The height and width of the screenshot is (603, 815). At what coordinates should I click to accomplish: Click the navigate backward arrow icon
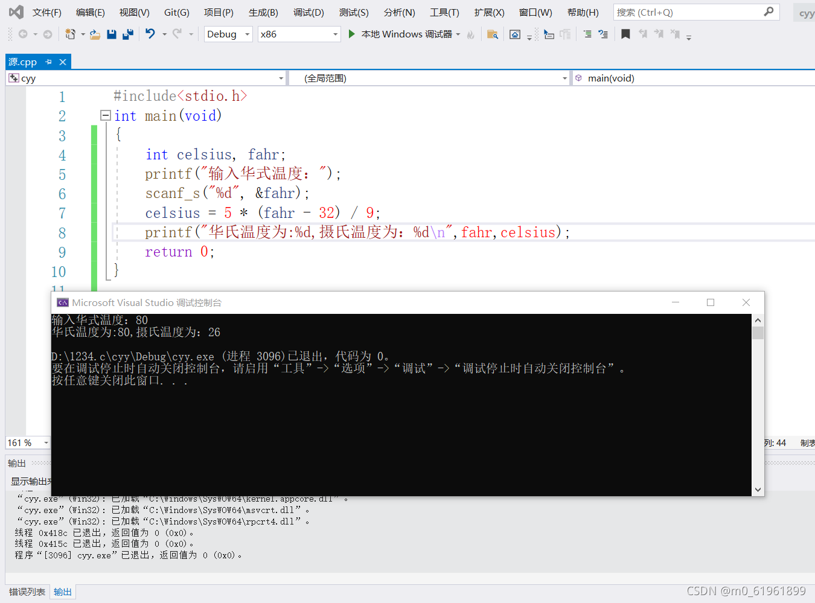(x=23, y=34)
